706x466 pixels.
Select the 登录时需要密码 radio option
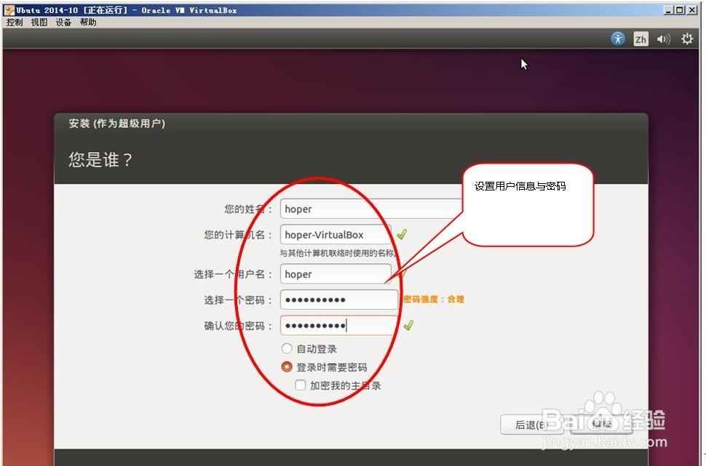287,366
